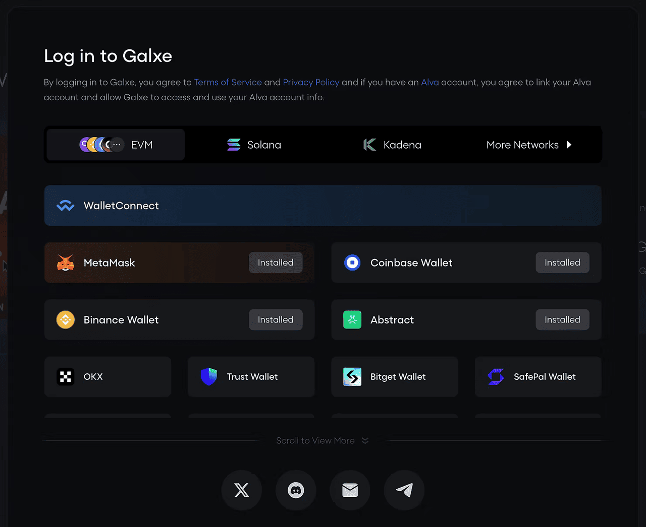Image resolution: width=646 pixels, height=527 pixels.
Task: Switch to the Solana network tab
Action: (x=254, y=145)
